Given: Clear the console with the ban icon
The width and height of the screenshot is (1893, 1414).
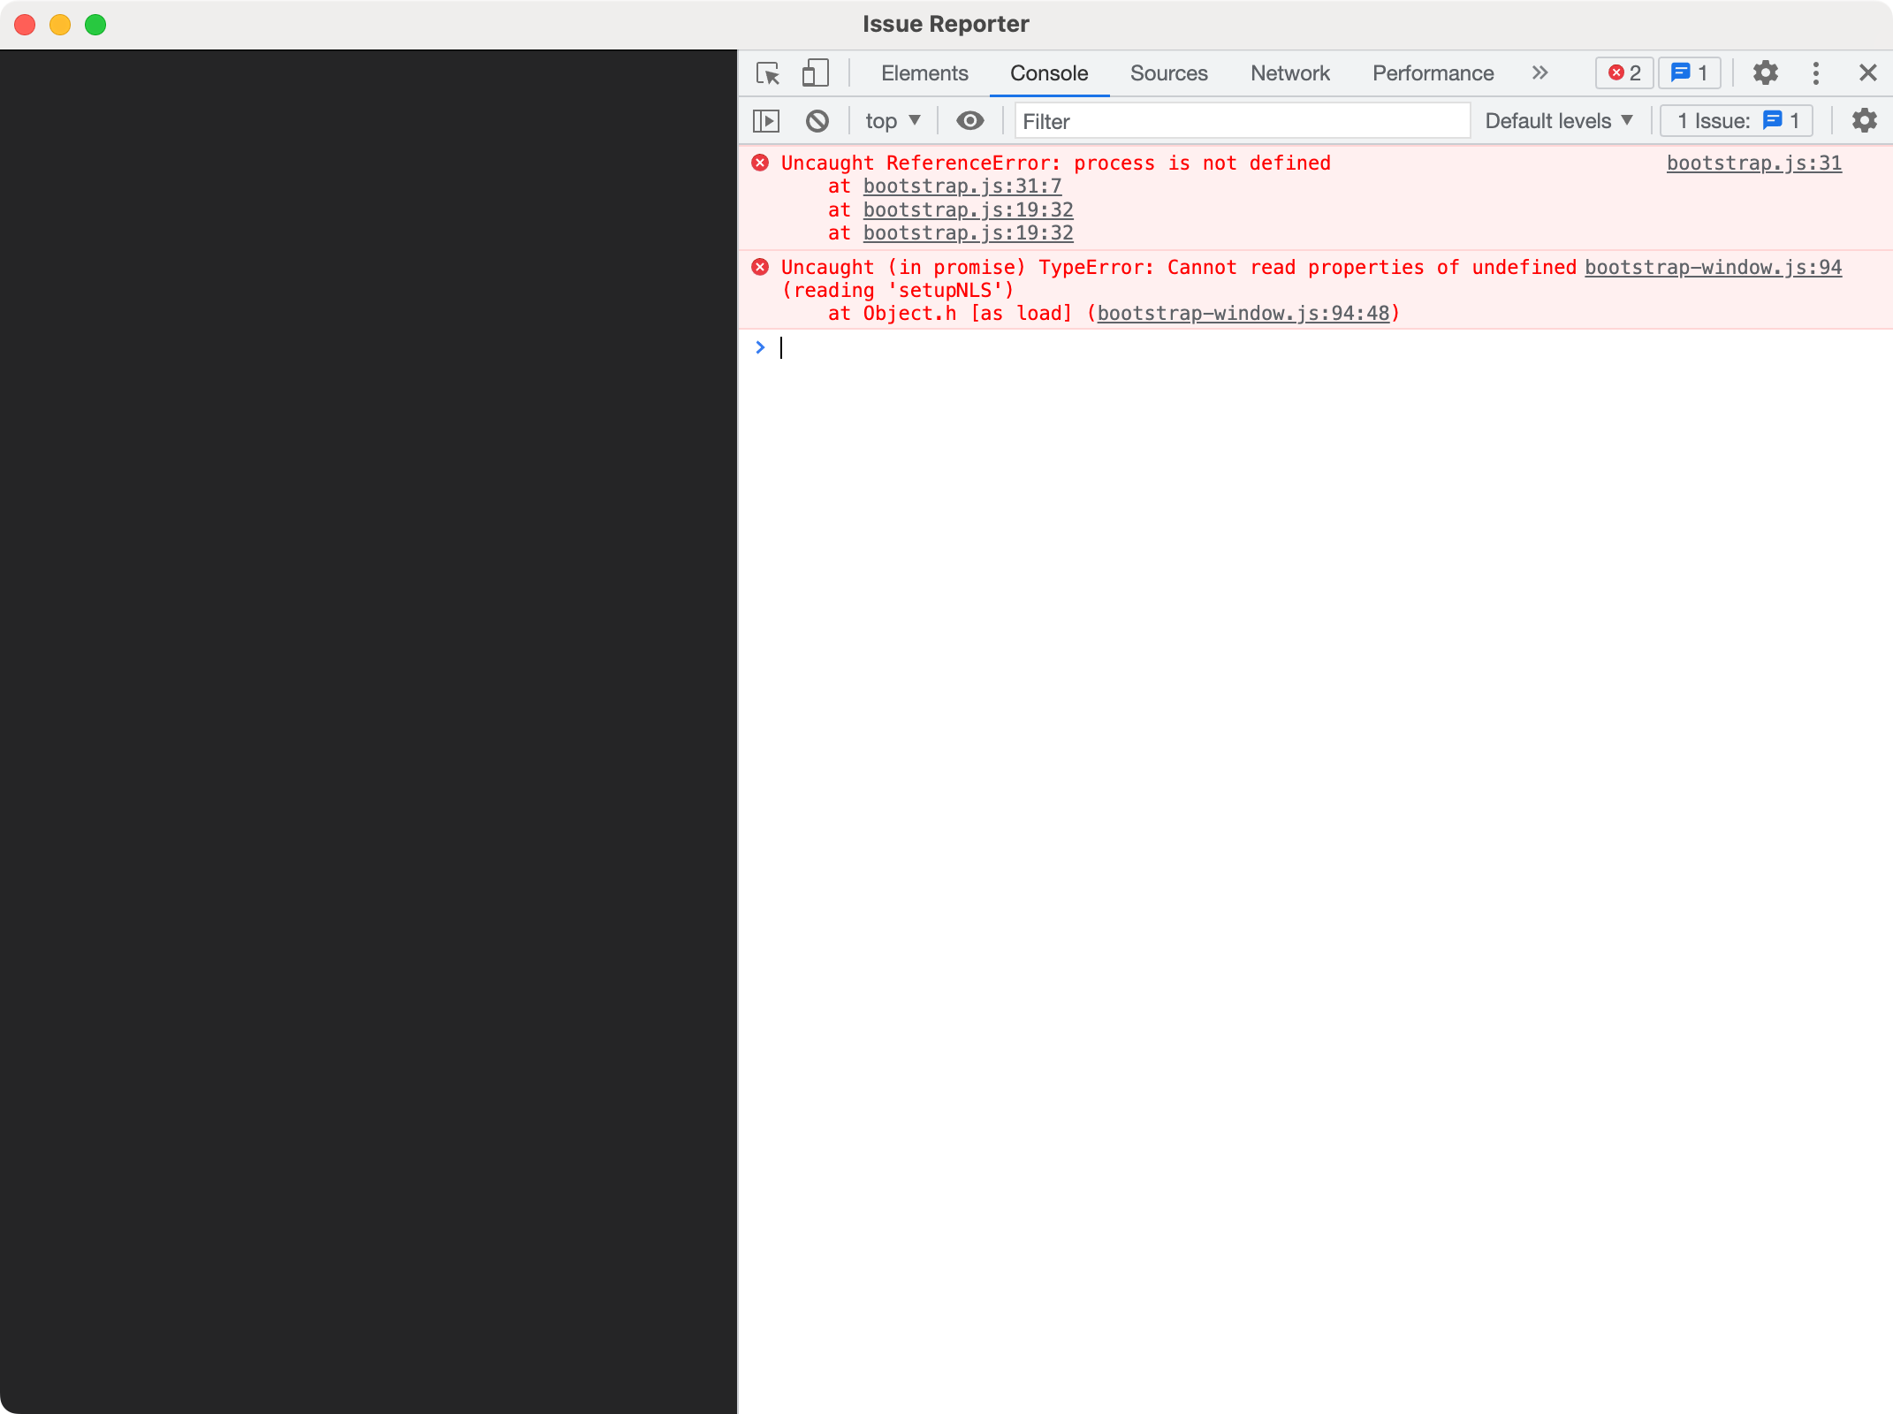Looking at the screenshot, I should click(x=817, y=121).
